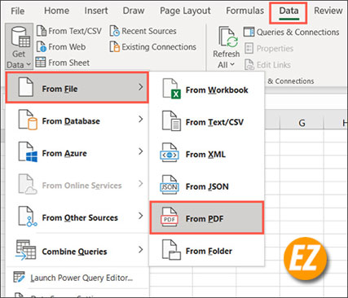Open the Refresh All dropdown arrow
Viewport: 348px width, 298px height.
(x=232, y=64)
